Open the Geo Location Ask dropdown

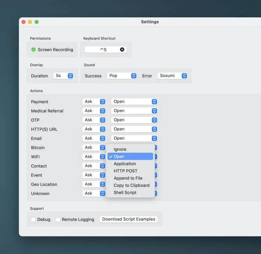(x=94, y=184)
